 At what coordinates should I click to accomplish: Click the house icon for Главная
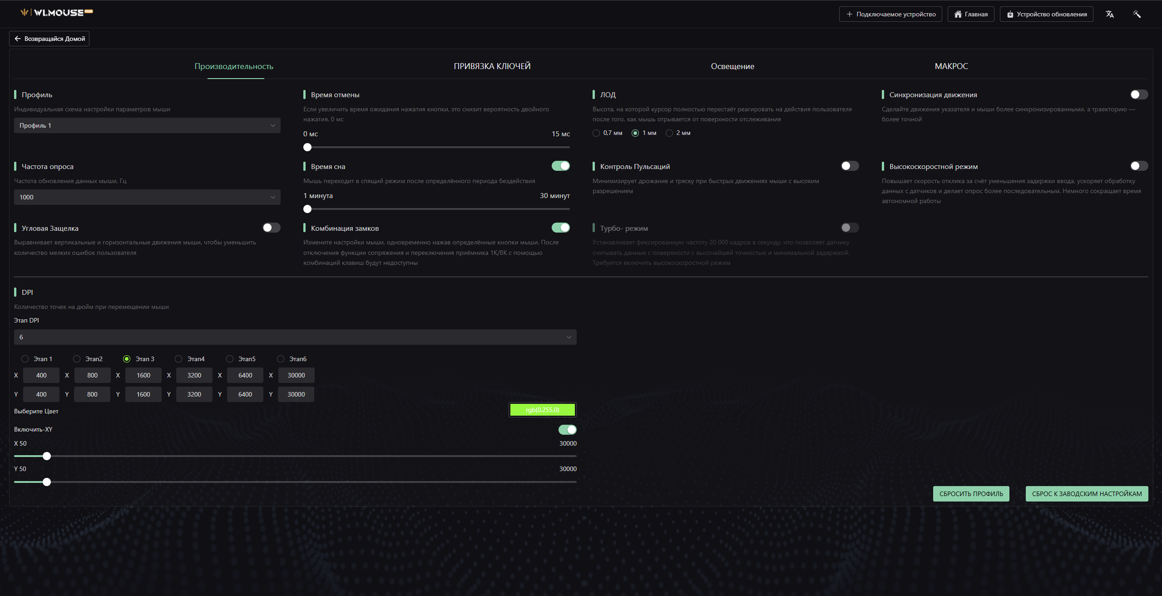pyautogui.click(x=958, y=14)
